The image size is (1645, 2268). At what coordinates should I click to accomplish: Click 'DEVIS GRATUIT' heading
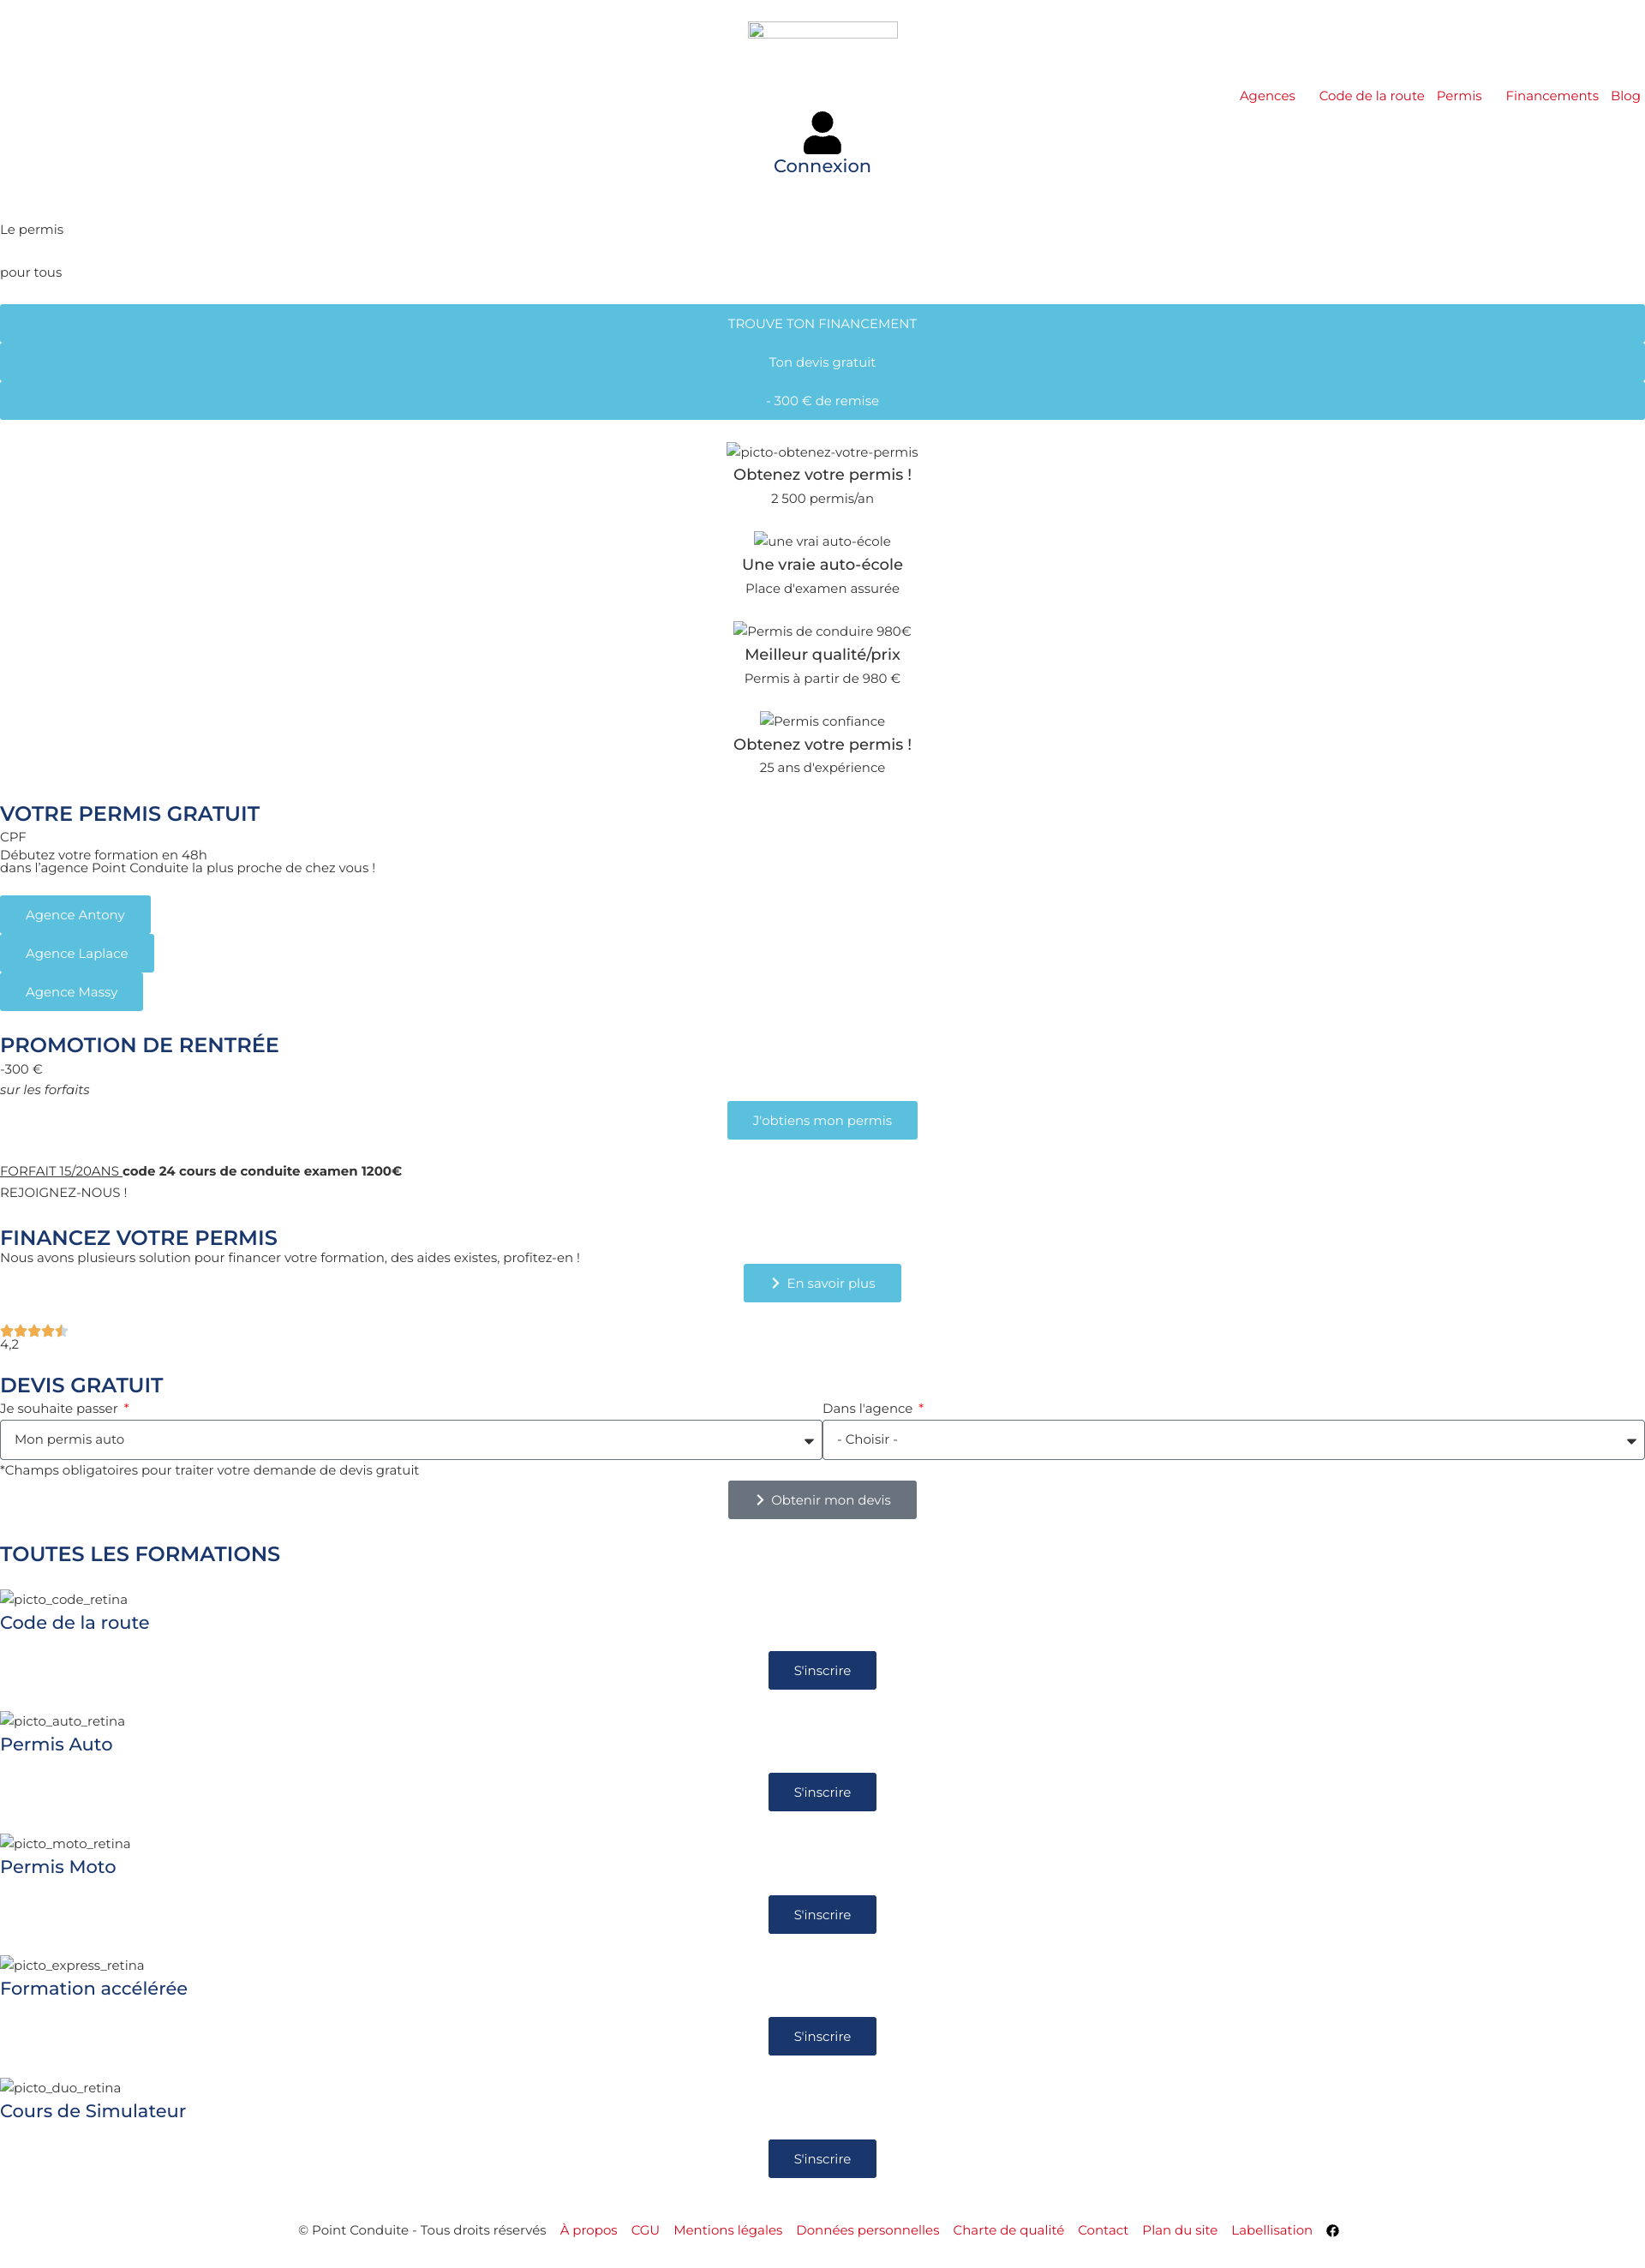pos(81,1385)
